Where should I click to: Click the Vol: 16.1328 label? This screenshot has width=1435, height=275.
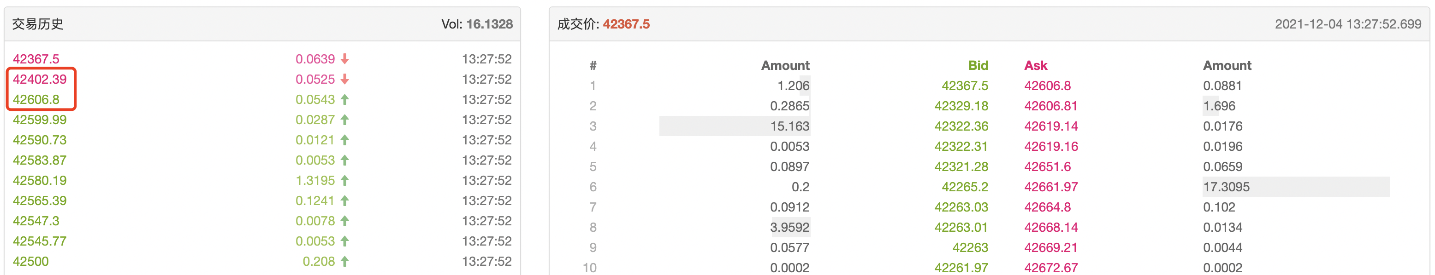coord(477,24)
